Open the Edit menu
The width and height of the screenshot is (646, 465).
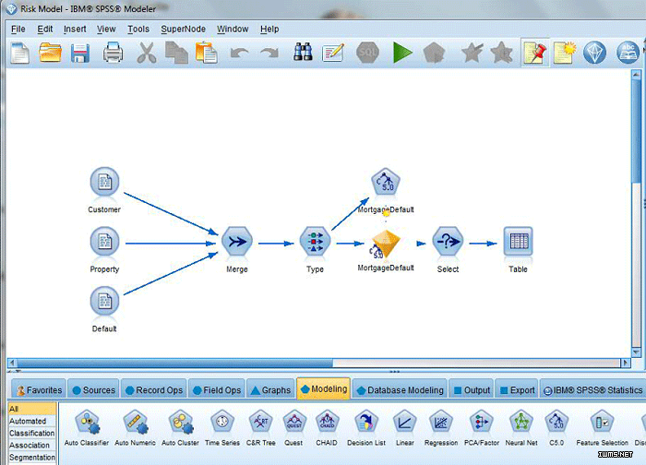pos(45,30)
